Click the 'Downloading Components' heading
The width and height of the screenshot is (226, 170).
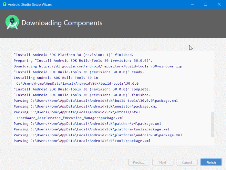pos(62,23)
